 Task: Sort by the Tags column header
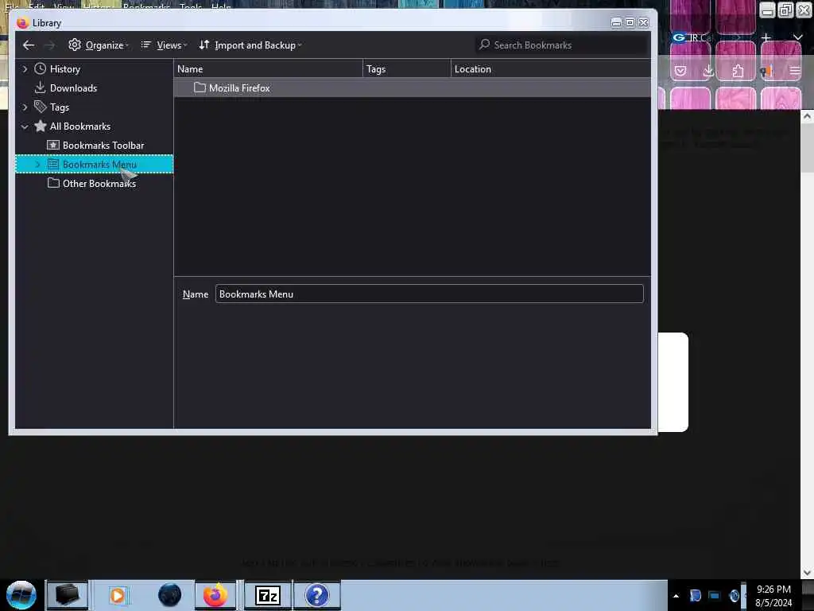[407, 69]
